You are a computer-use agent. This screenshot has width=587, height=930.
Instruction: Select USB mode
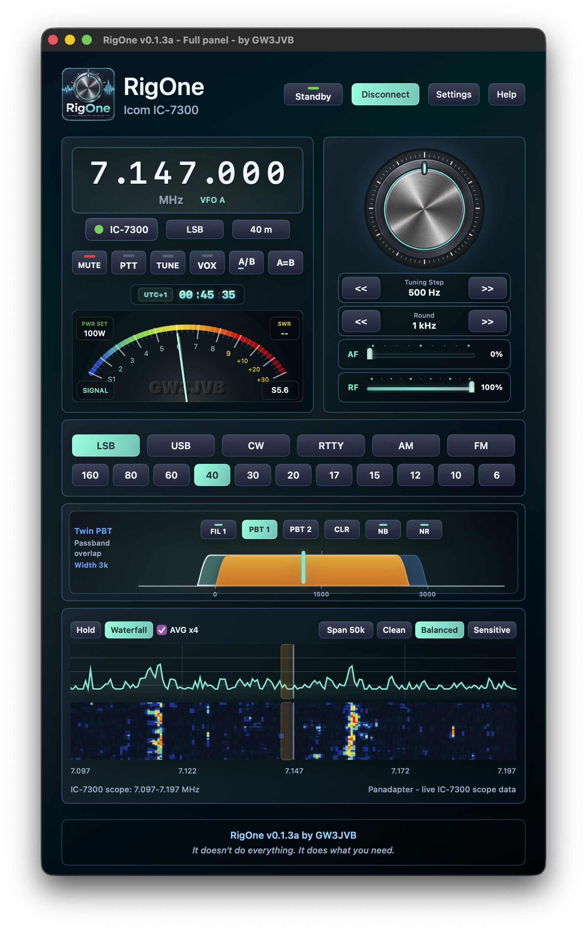tap(181, 446)
